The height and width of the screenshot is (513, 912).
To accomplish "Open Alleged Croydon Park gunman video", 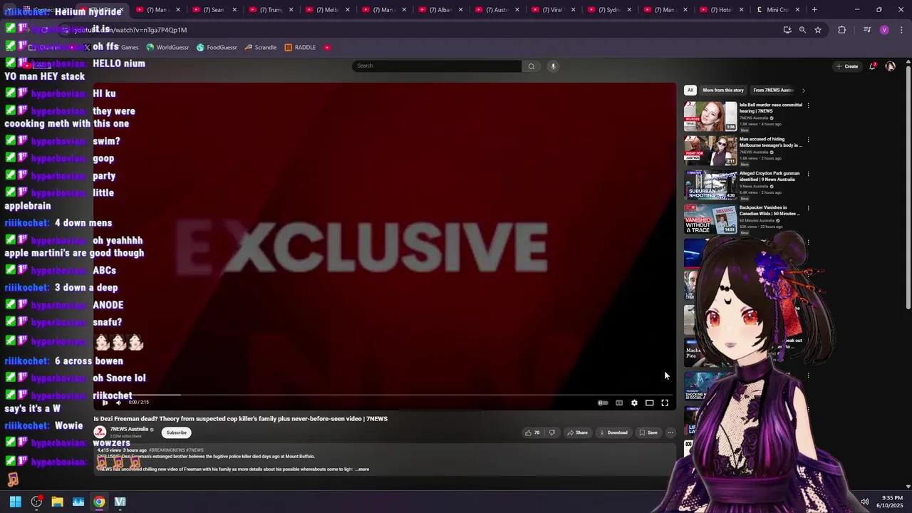I will tap(710, 185).
